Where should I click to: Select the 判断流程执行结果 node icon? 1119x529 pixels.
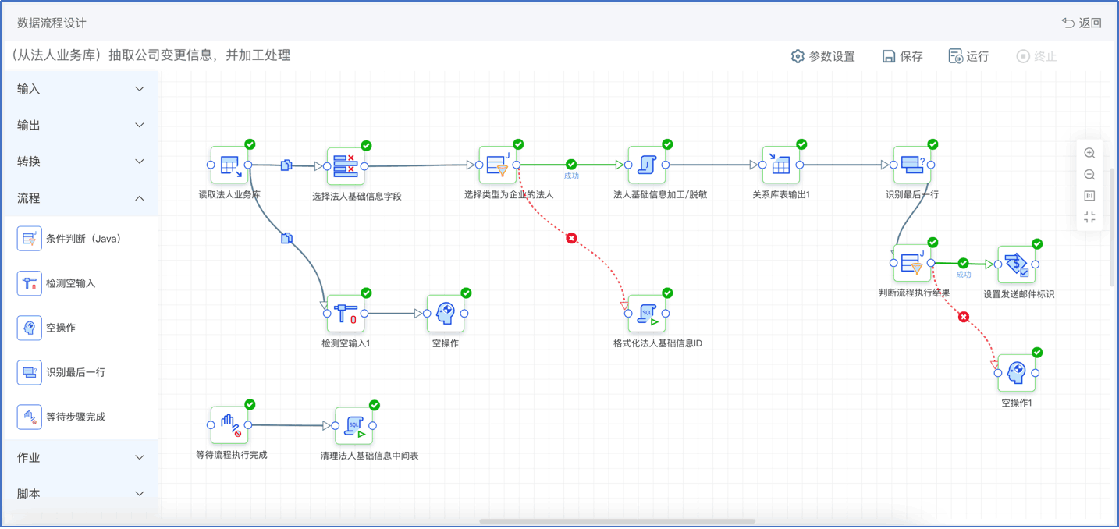coord(912,264)
